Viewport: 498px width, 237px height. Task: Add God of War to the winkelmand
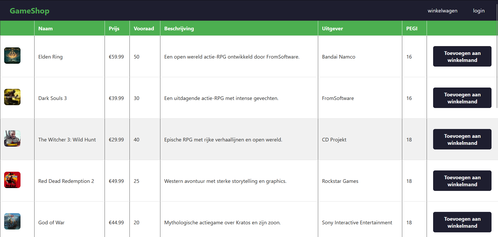coord(462,222)
